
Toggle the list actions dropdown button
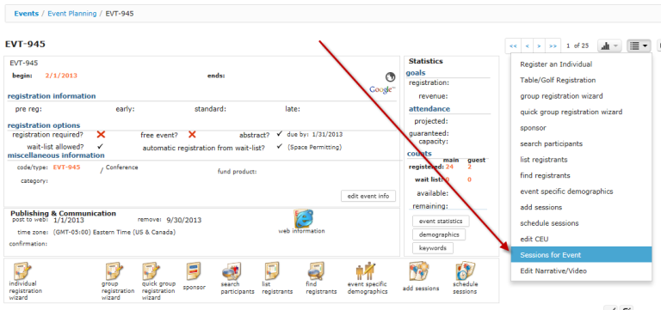(639, 46)
